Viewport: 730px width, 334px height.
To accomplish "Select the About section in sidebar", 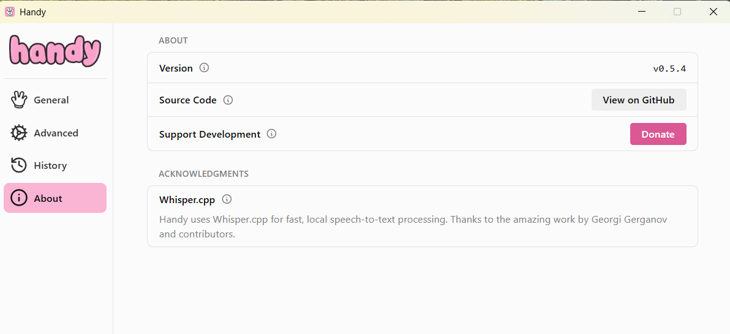I will [x=55, y=198].
